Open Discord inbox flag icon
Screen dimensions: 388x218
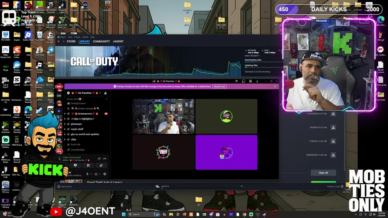[x=236, y=81]
